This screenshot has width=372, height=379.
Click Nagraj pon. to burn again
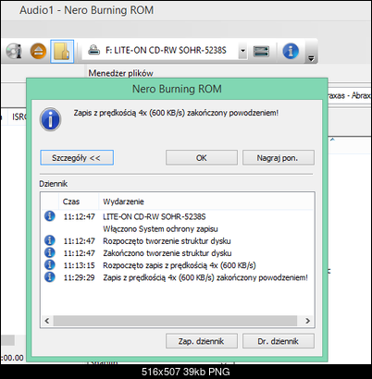[x=279, y=158]
